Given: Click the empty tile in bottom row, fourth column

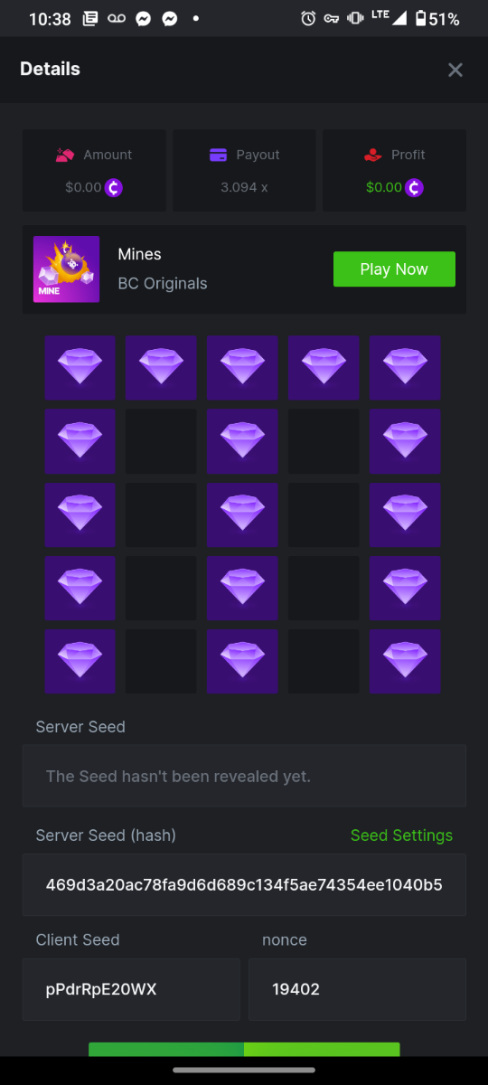Looking at the screenshot, I should pyautogui.click(x=324, y=661).
